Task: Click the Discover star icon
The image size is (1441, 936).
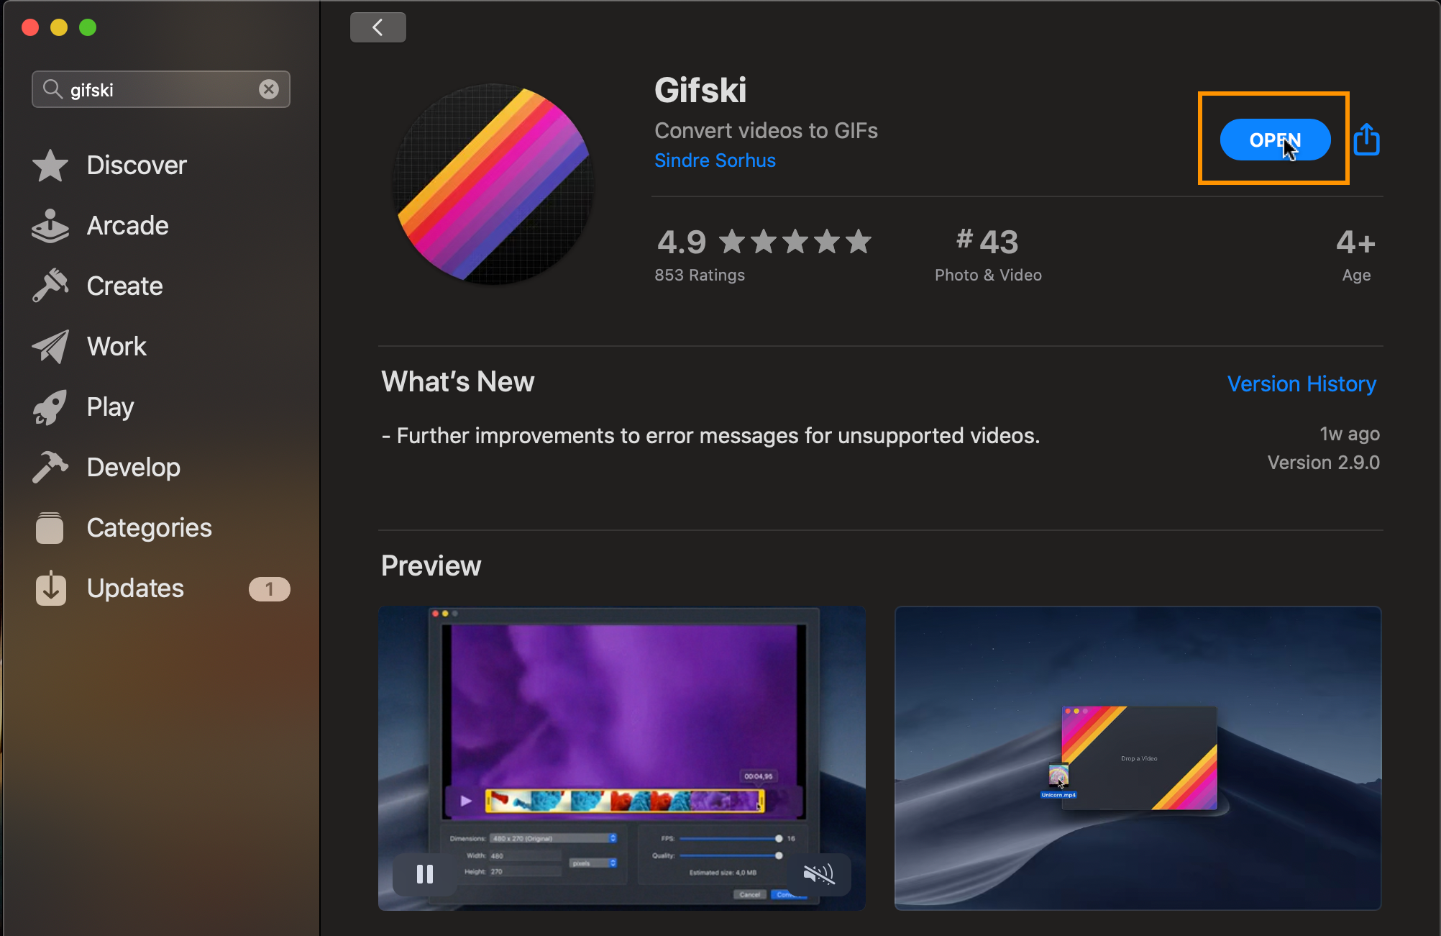Action: tap(50, 165)
